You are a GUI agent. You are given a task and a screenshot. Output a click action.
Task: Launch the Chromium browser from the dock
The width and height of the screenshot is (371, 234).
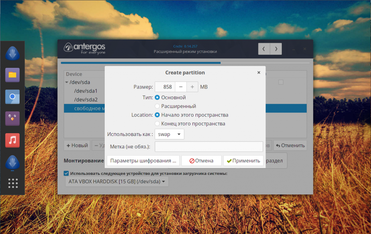pos(12,97)
